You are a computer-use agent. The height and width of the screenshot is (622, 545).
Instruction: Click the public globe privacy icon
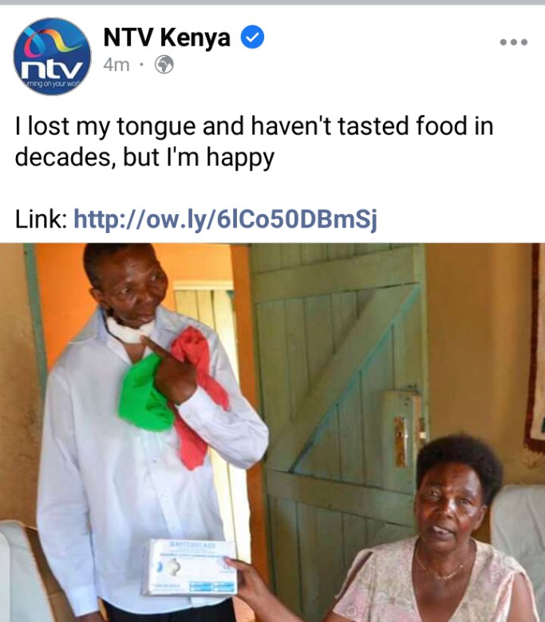pyautogui.click(x=164, y=64)
